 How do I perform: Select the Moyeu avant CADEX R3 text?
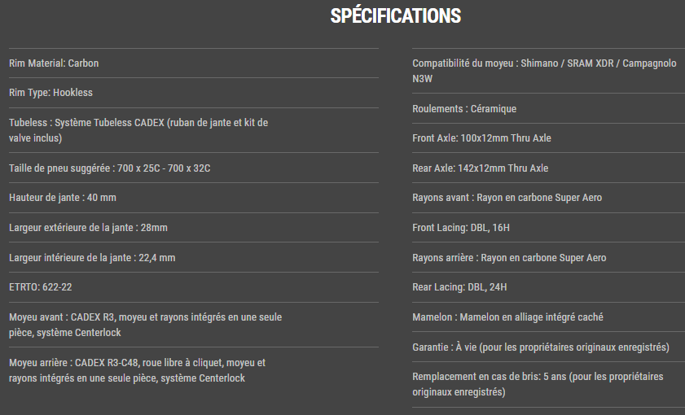[145, 325]
